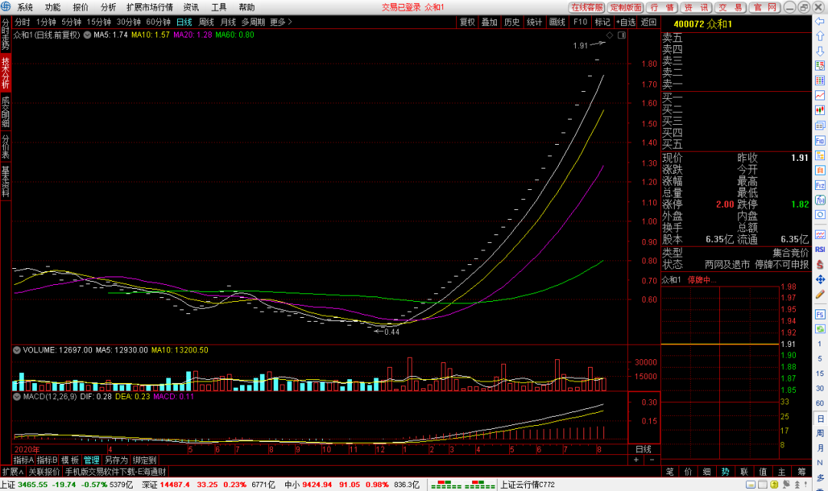Select the 基本资料 vertical tab on left
Viewport: 828px width, 491px height.
point(5,182)
